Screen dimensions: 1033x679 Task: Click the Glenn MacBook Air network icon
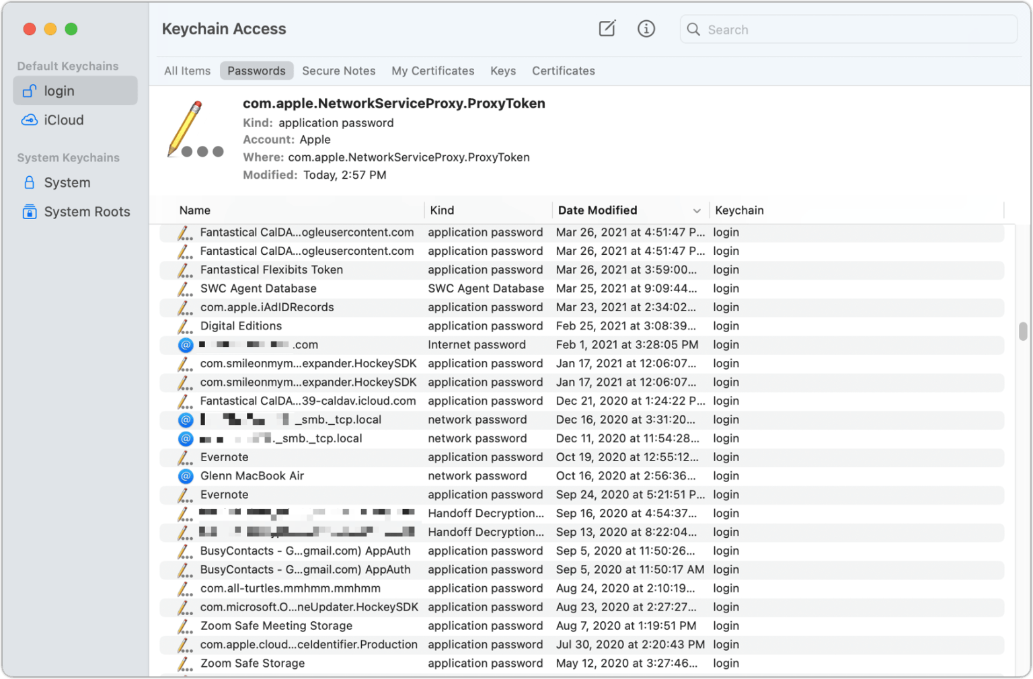coord(186,476)
